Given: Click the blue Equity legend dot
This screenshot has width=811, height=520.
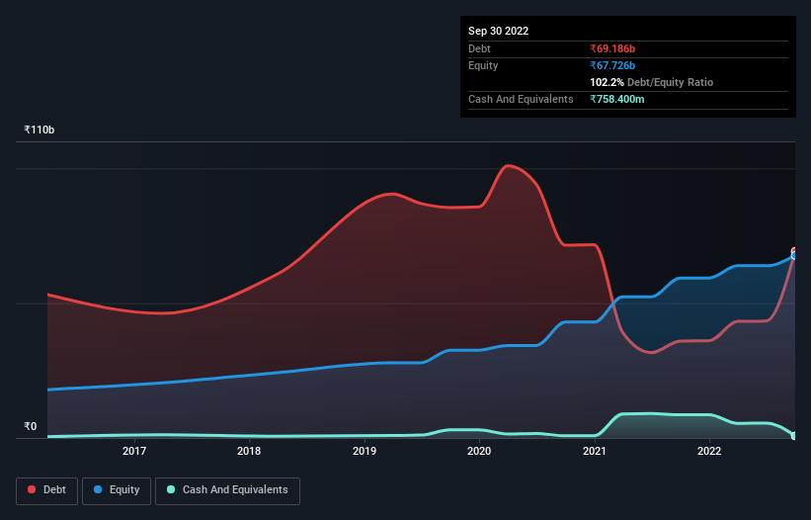Looking at the screenshot, I should (98, 489).
